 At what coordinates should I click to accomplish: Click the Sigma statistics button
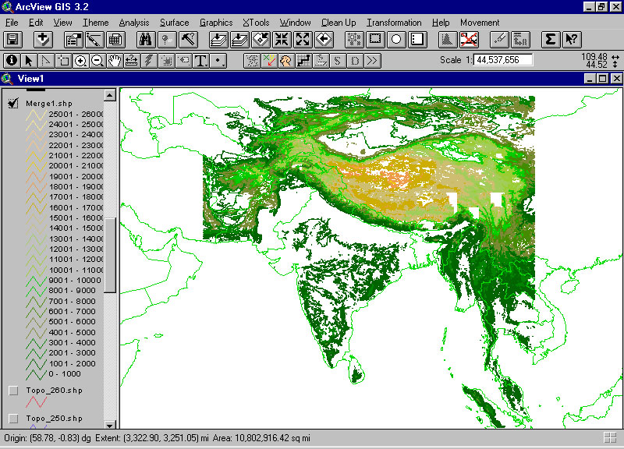tap(551, 39)
